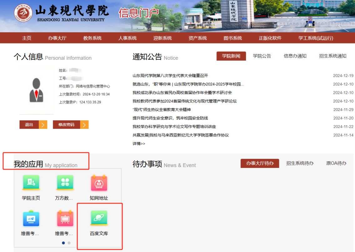
Task: Open news about 第八次学生代表大会隆重召开
Action: pos(170,76)
